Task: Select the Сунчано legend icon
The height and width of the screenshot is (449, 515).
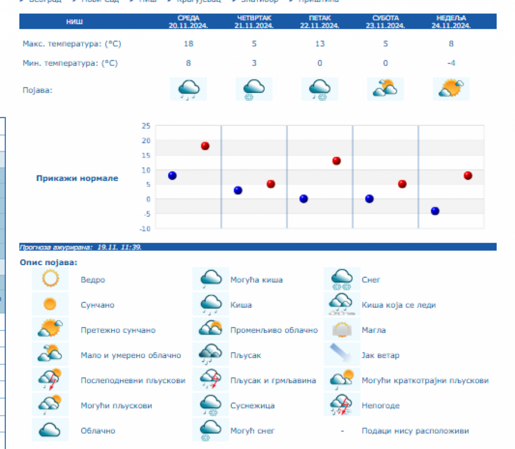Action: 50,304
